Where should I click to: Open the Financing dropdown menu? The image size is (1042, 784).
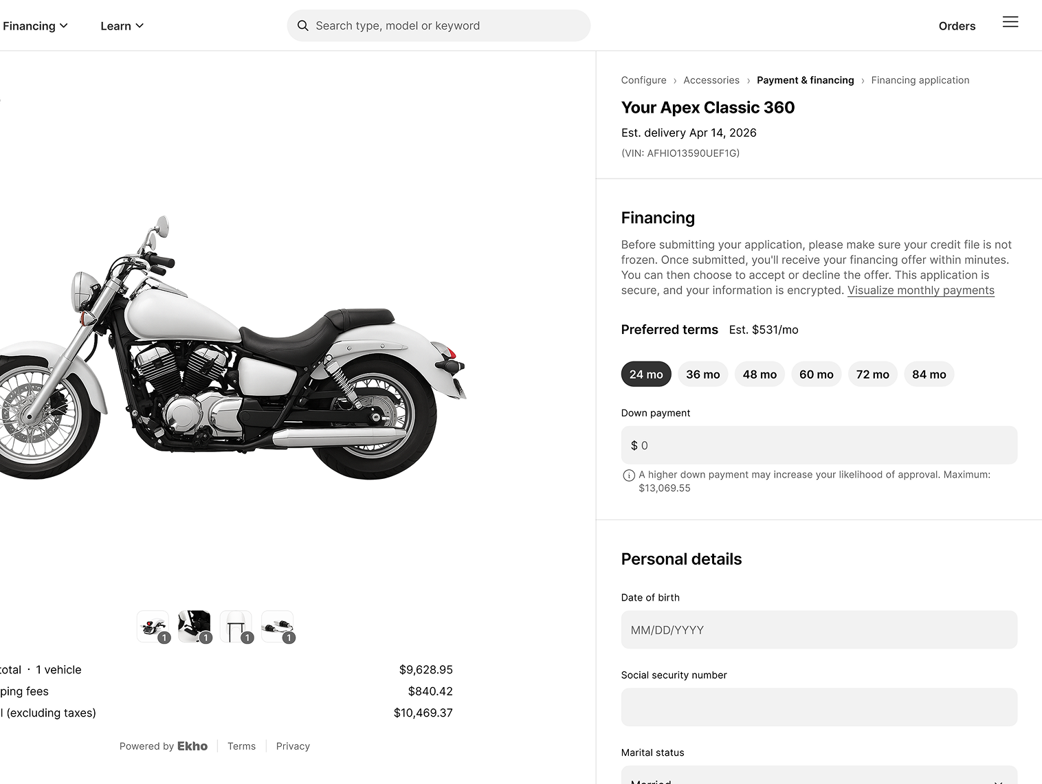tap(35, 25)
